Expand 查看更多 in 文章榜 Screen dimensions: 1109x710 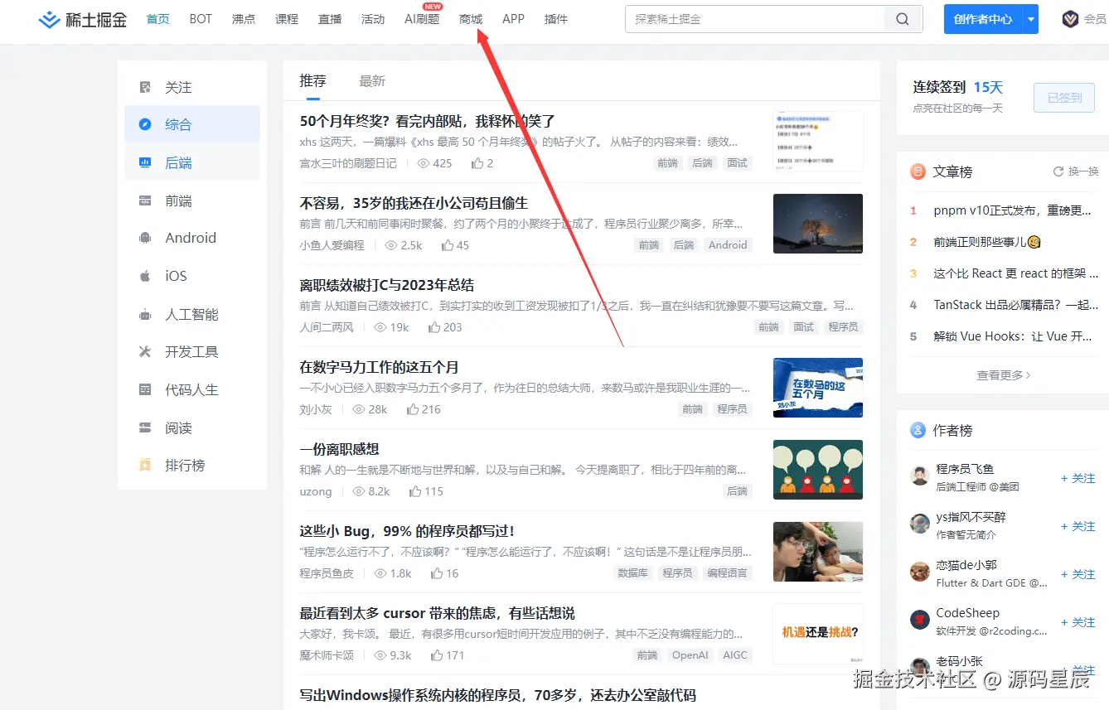1004,375
